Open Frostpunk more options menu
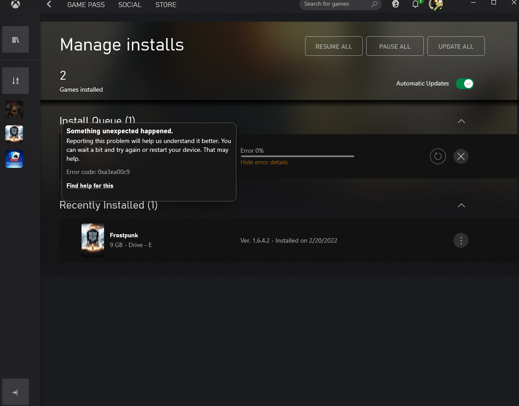The image size is (519, 406). click(x=461, y=240)
